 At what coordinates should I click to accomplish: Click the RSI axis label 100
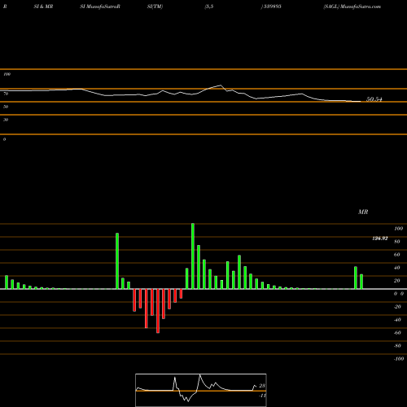(x=7, y=74)
